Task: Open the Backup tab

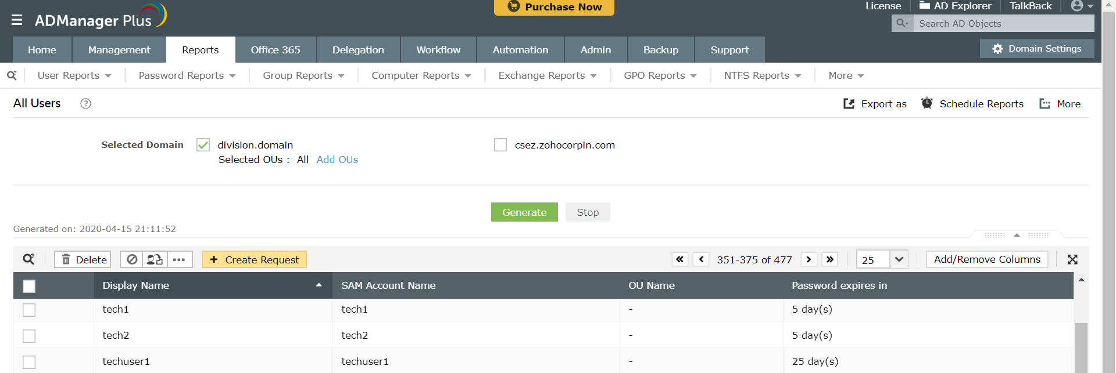Action: click(661, 50)
